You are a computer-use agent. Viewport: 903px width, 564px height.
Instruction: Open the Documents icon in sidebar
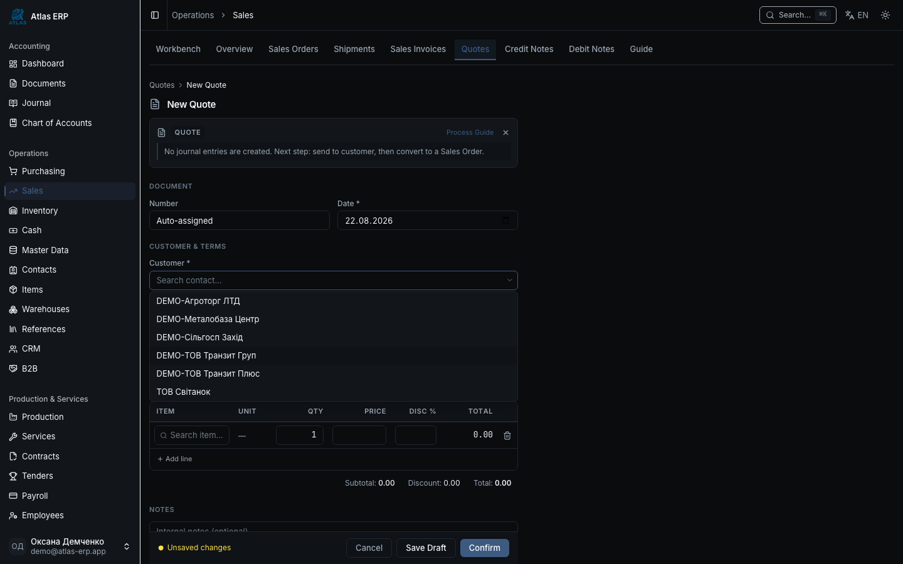pyautogui.click(x=13, y=83)
